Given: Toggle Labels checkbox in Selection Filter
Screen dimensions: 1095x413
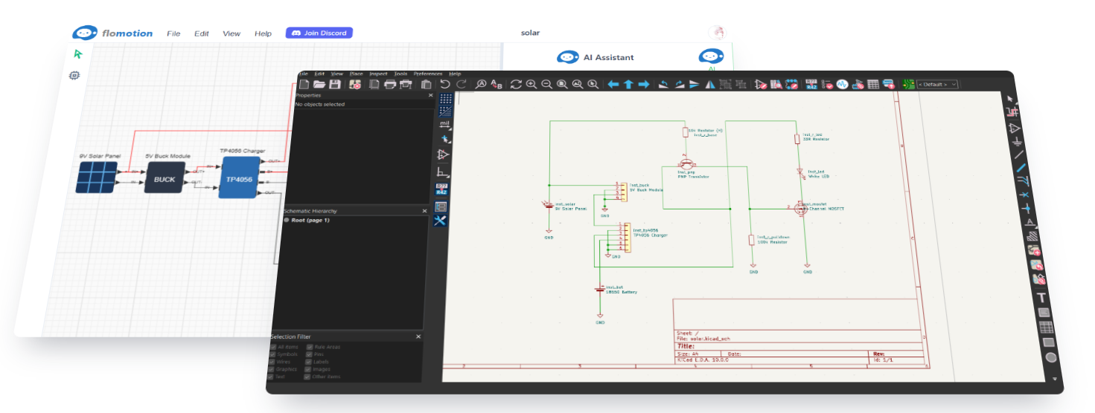Looking at the screenshot, I should 308,362.
